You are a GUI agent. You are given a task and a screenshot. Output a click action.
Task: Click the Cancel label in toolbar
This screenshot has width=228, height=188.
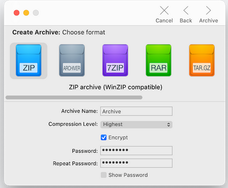164,20
